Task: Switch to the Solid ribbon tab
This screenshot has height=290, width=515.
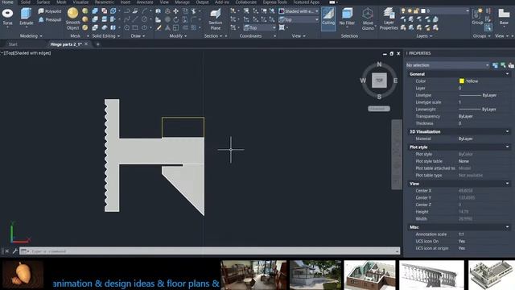Action: point(26,2)
